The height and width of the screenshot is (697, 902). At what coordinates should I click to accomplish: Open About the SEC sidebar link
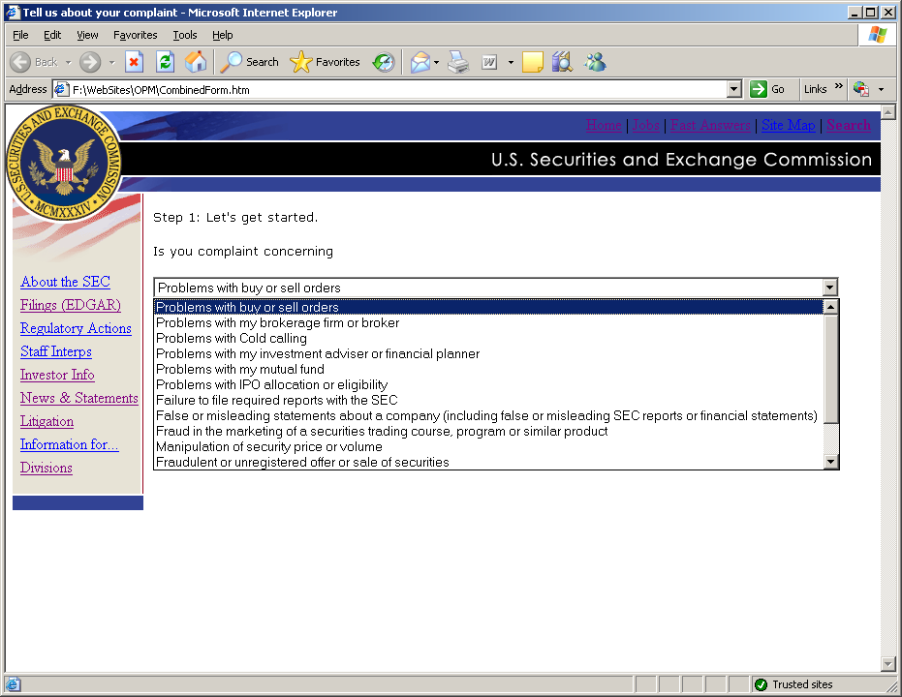pos(65,282)
